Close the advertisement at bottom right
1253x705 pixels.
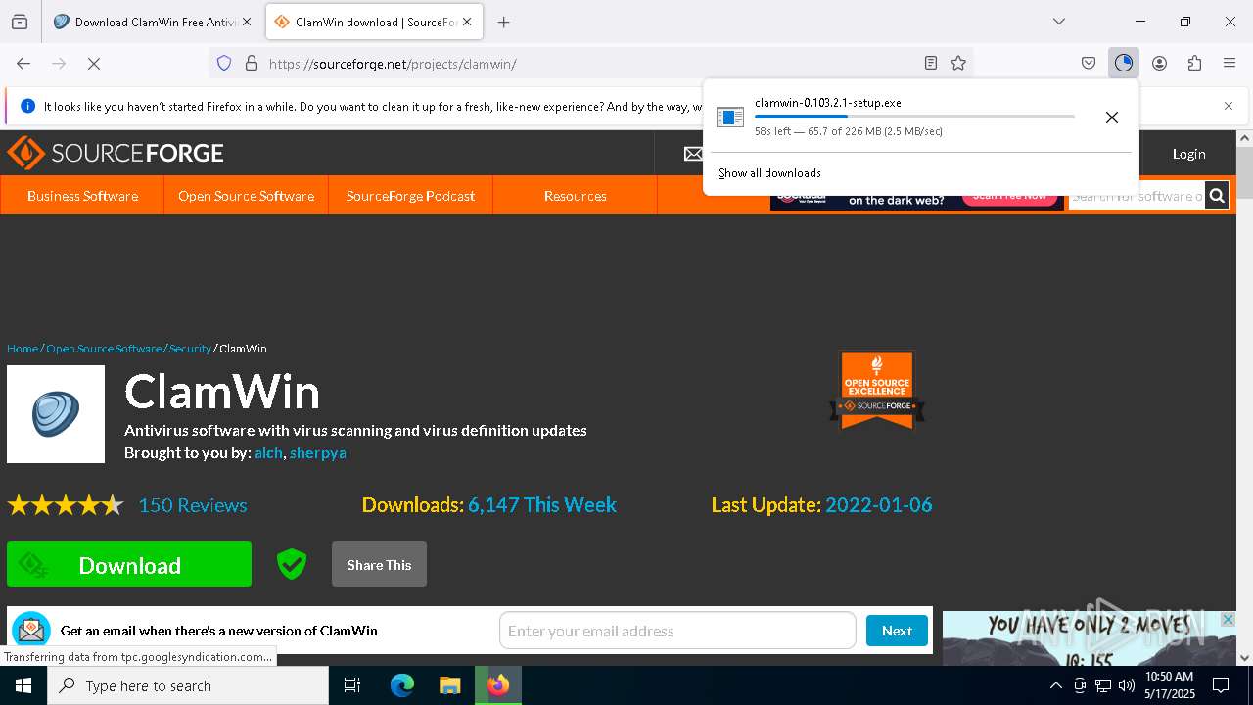click(x=1228, y=620)
